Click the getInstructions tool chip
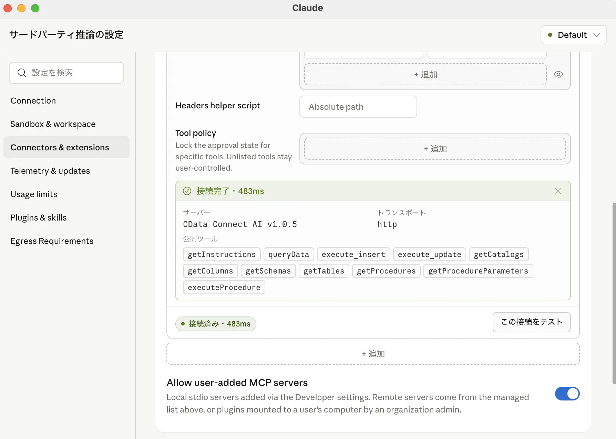 [222, 254]
